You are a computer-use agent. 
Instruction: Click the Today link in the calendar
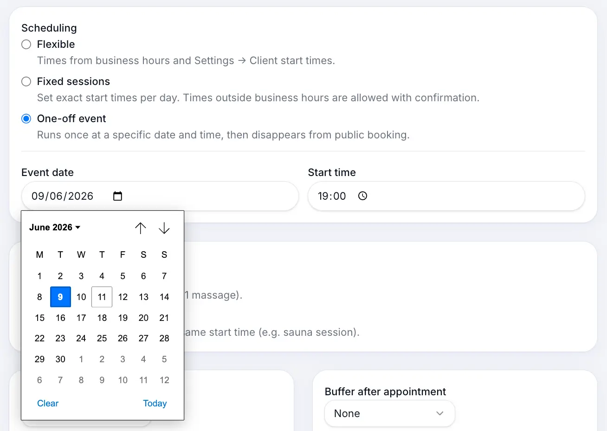[155, 403]
